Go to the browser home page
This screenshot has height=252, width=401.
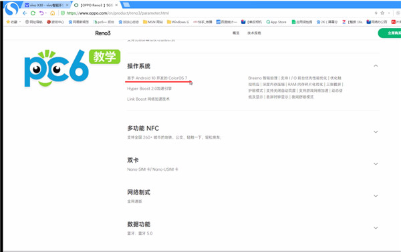pos(52,13)
